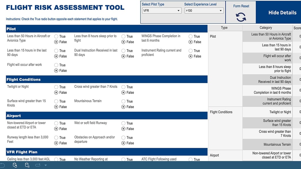Choose True for Cross wind greater than 7 Knots
This screenshot has height=169, width=301.
coord(123,87)
